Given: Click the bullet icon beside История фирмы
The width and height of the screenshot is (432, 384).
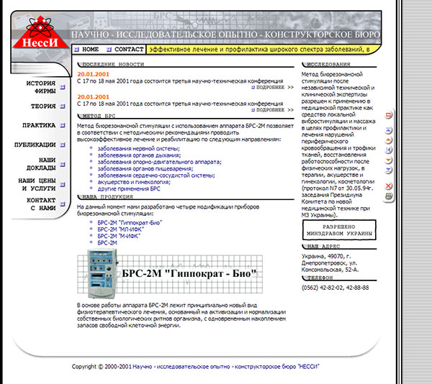Looking at the screenshot, I should click(x=63, y=87).
